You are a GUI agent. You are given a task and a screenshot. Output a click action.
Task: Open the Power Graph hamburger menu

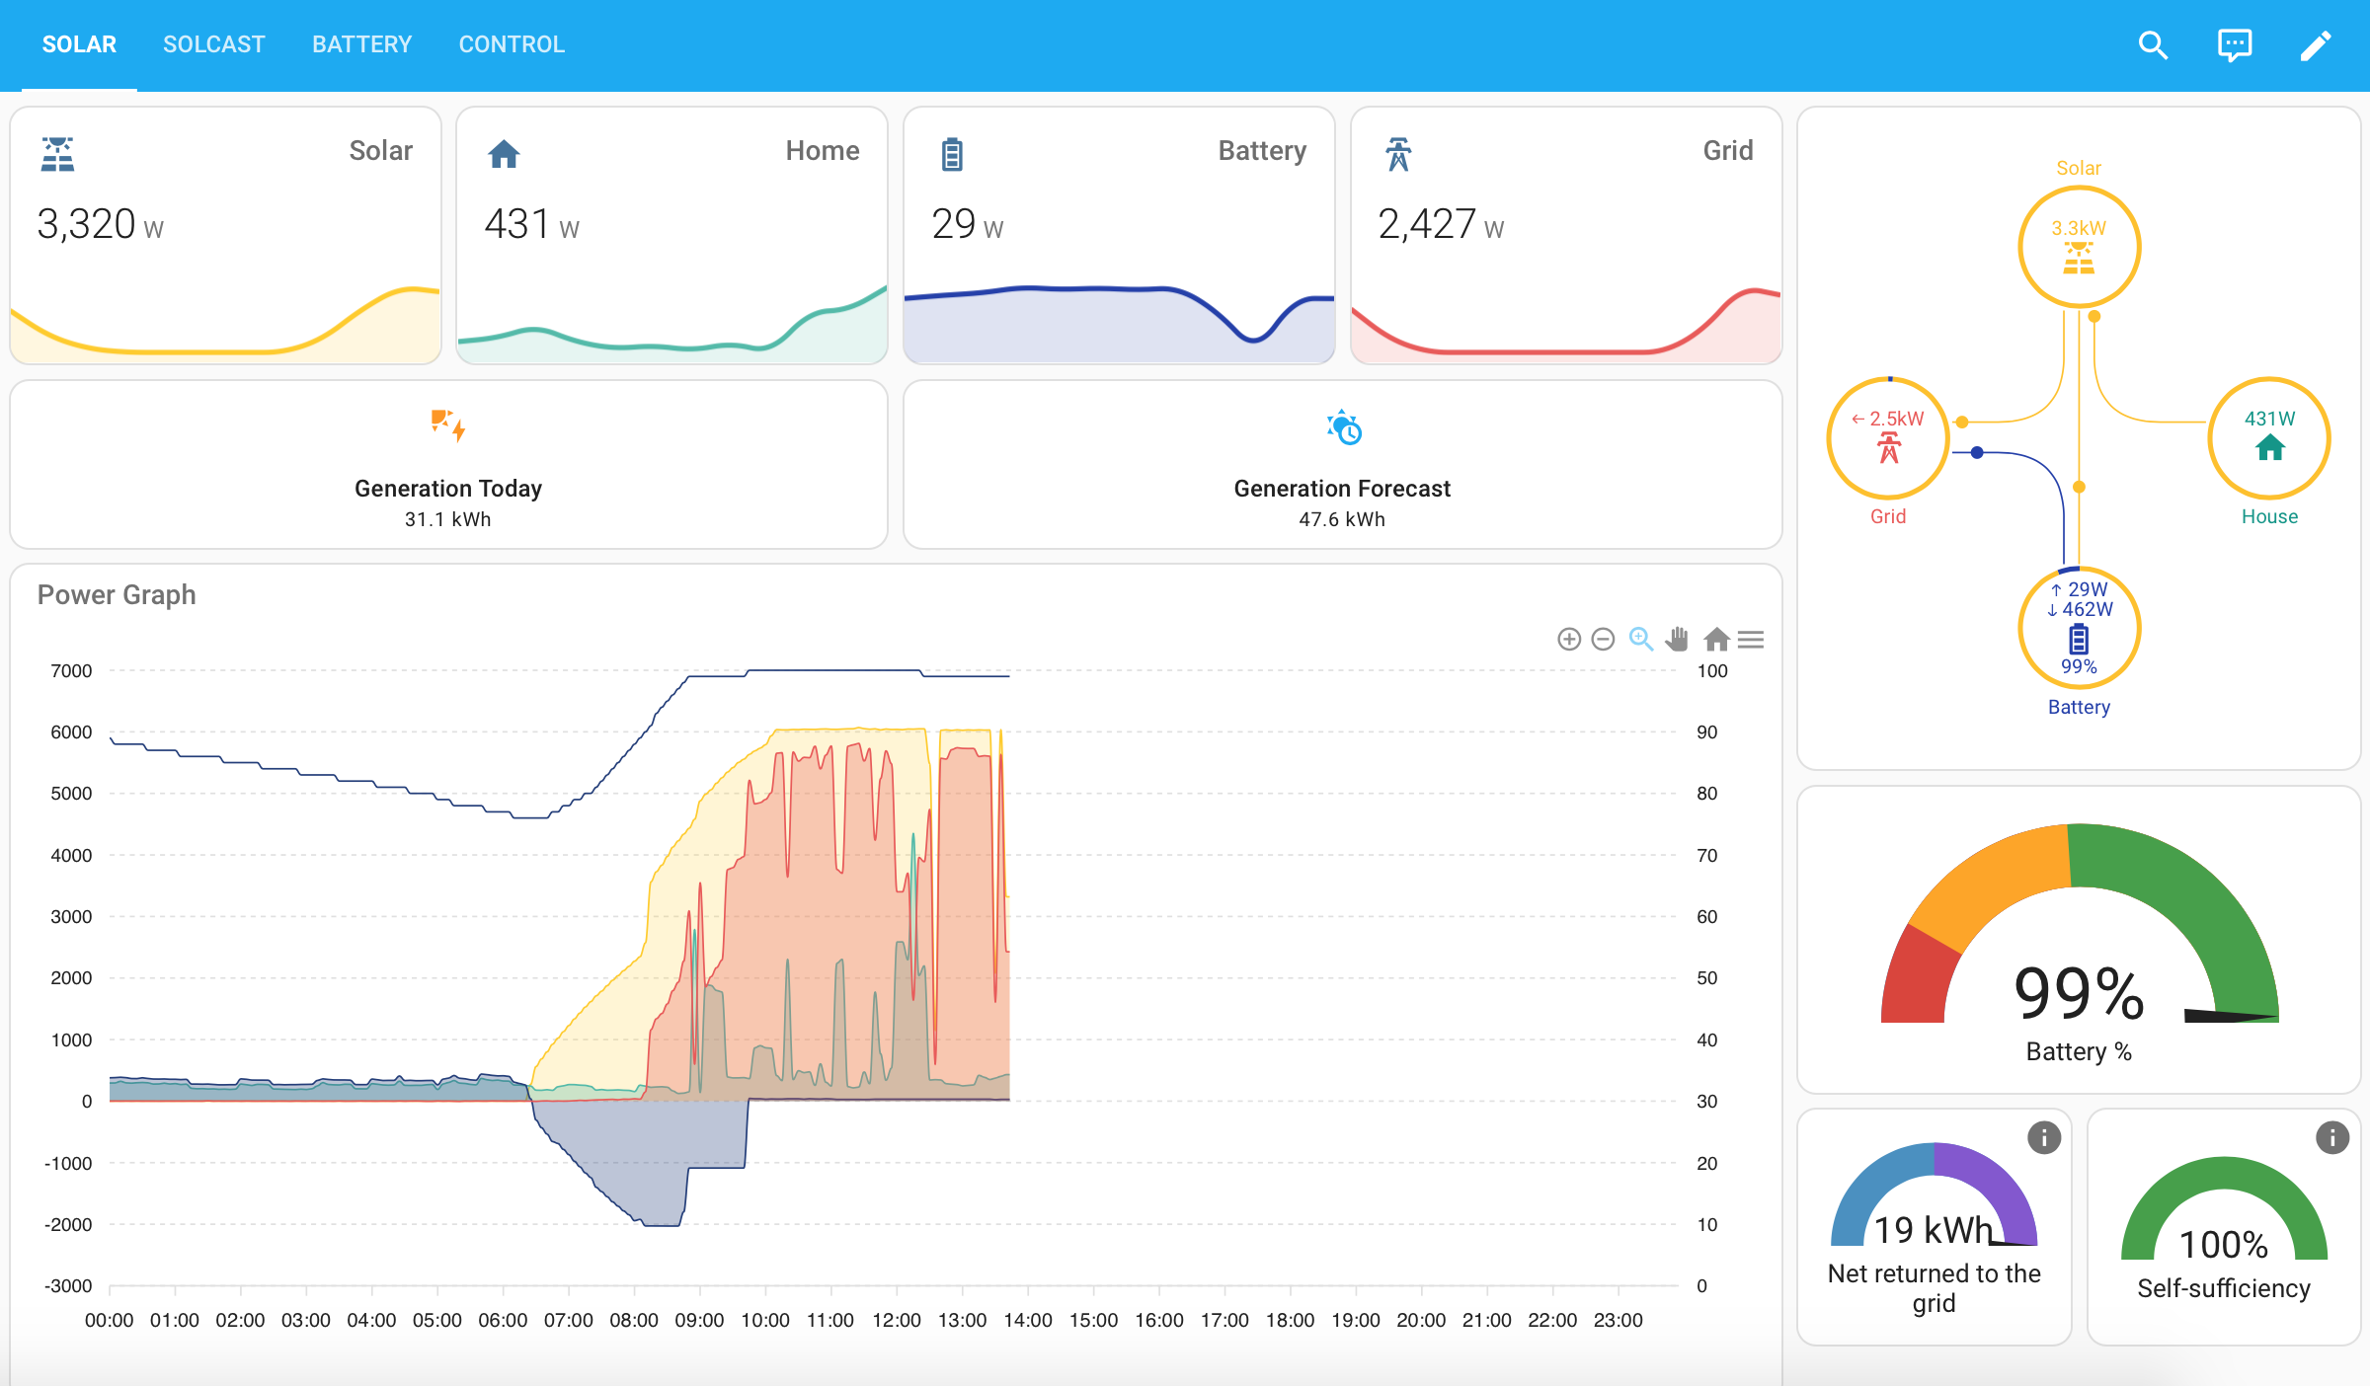(x=1751, y=640)
